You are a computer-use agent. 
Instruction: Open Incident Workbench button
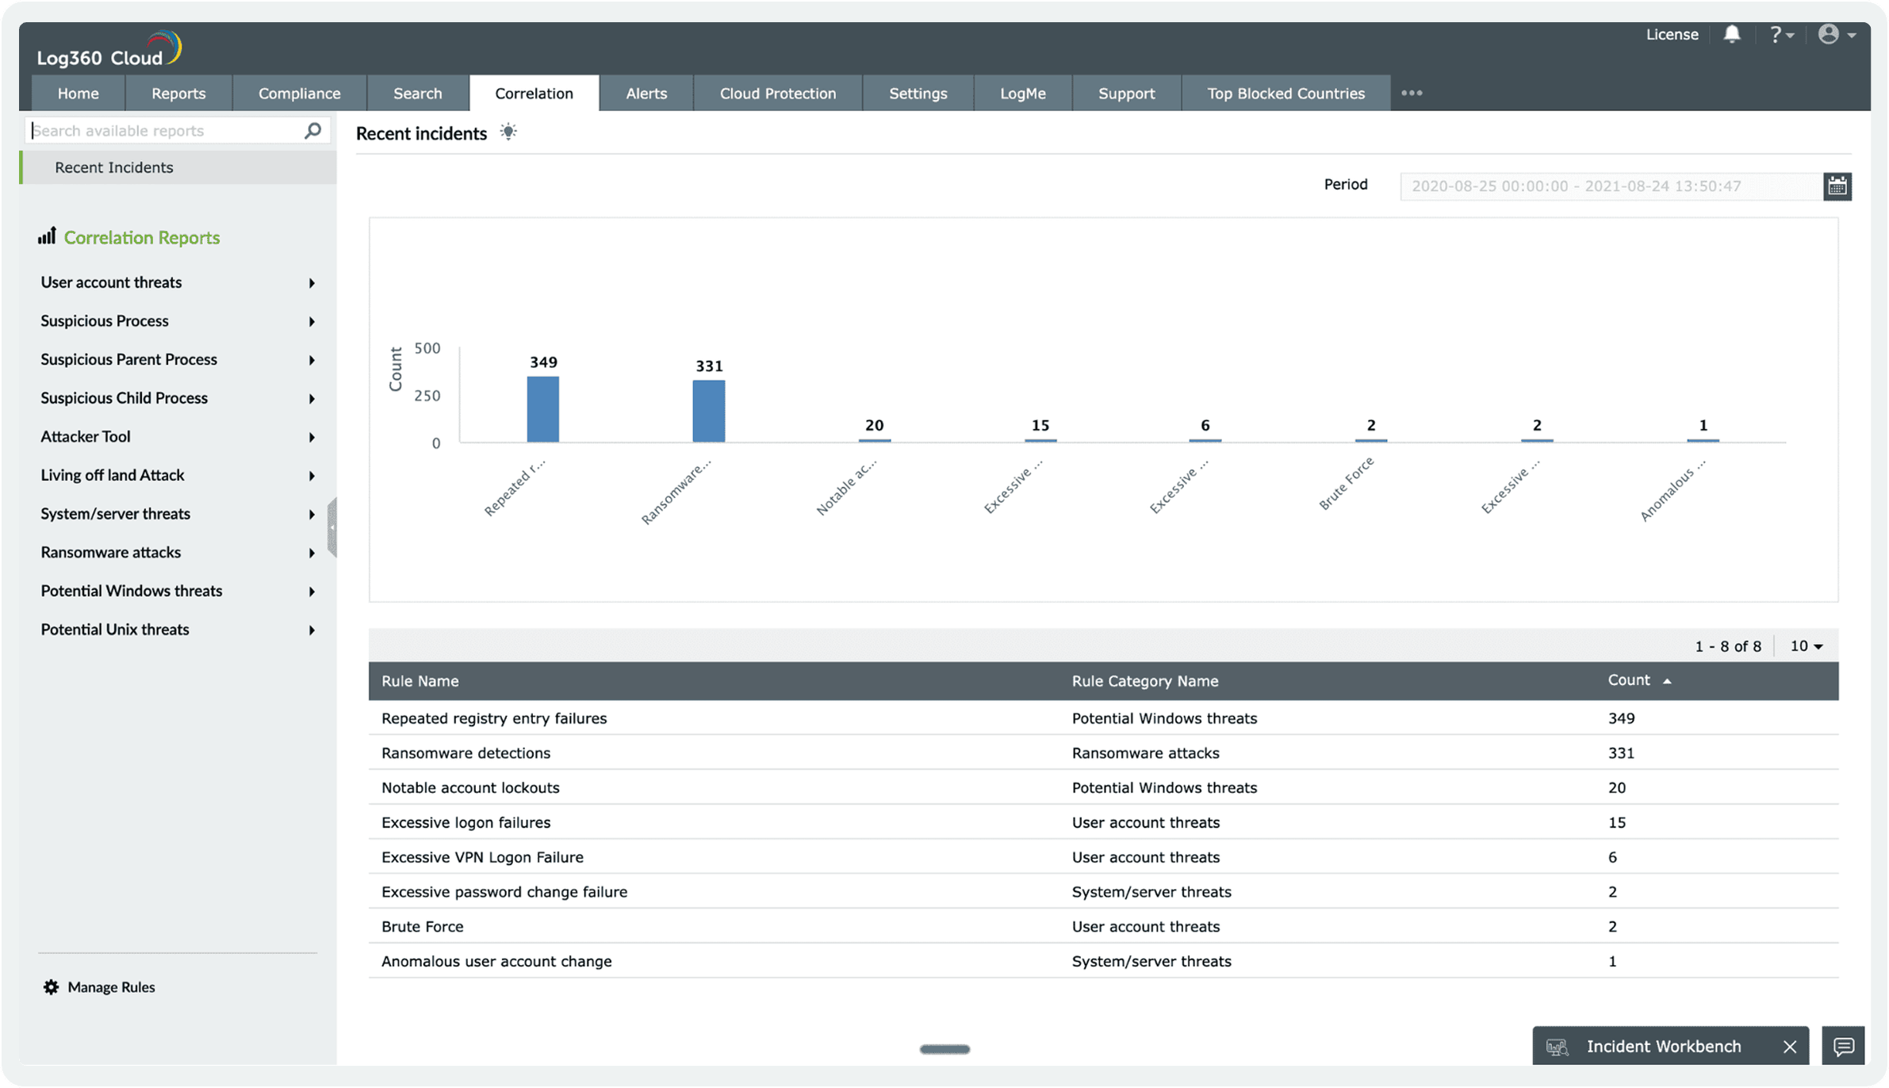(1662, 1047)
